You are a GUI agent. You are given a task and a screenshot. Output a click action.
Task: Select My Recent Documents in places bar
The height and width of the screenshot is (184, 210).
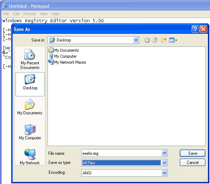click(x=30, y=59)
